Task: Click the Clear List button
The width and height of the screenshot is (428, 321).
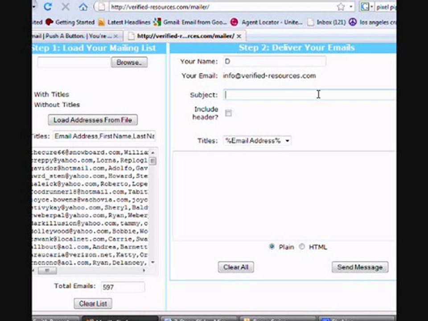Action: [x=93, y=304]
